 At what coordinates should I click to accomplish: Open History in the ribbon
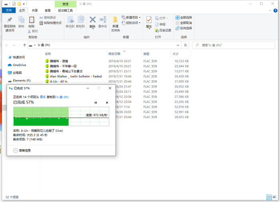163,30
